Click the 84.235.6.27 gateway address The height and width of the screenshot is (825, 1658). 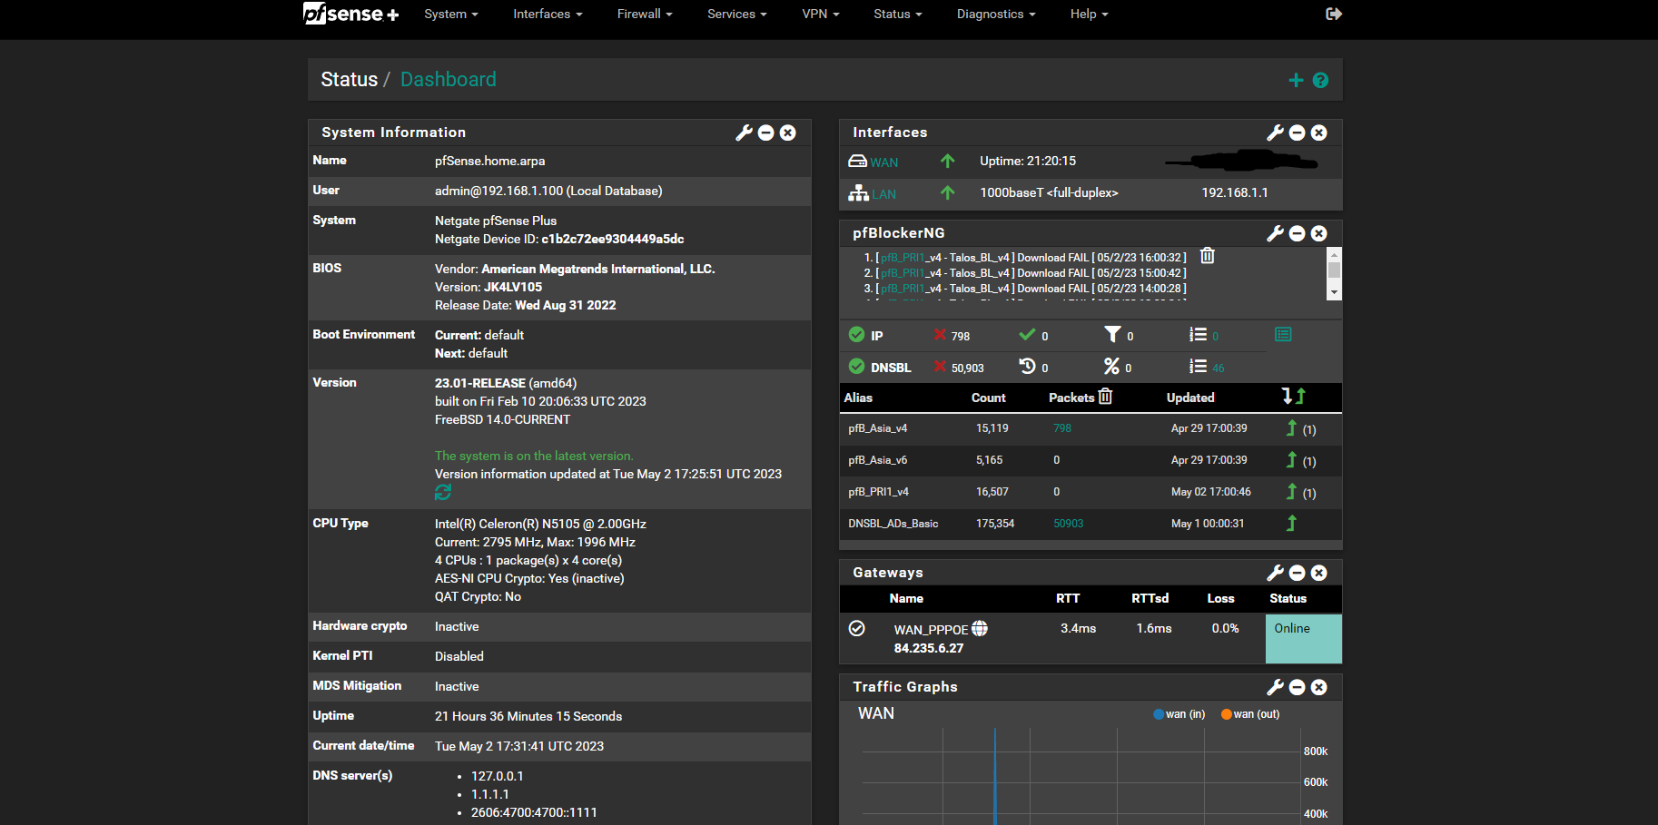coord(929,648)
